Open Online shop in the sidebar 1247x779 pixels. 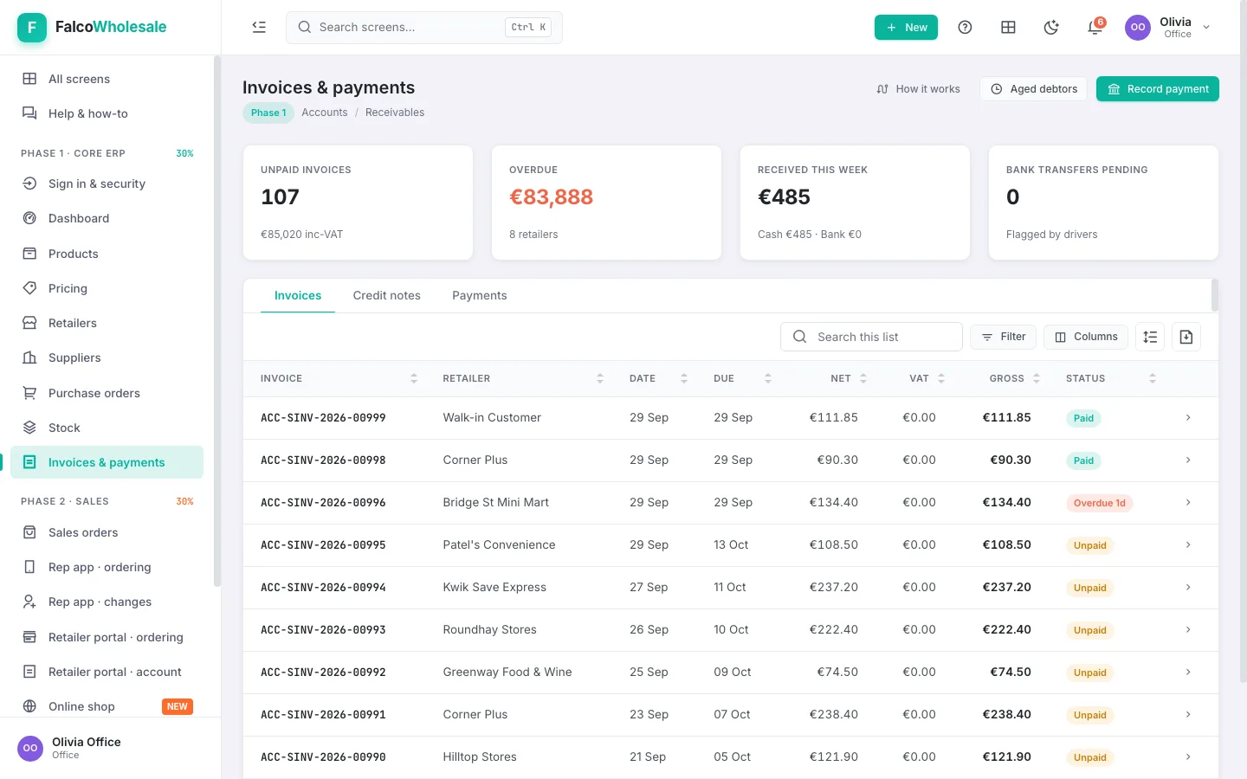pyautogui.click(x=107, y=706)
